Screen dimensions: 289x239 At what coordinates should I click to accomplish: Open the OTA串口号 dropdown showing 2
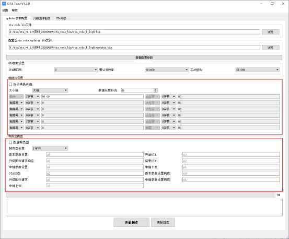[76, 70]
